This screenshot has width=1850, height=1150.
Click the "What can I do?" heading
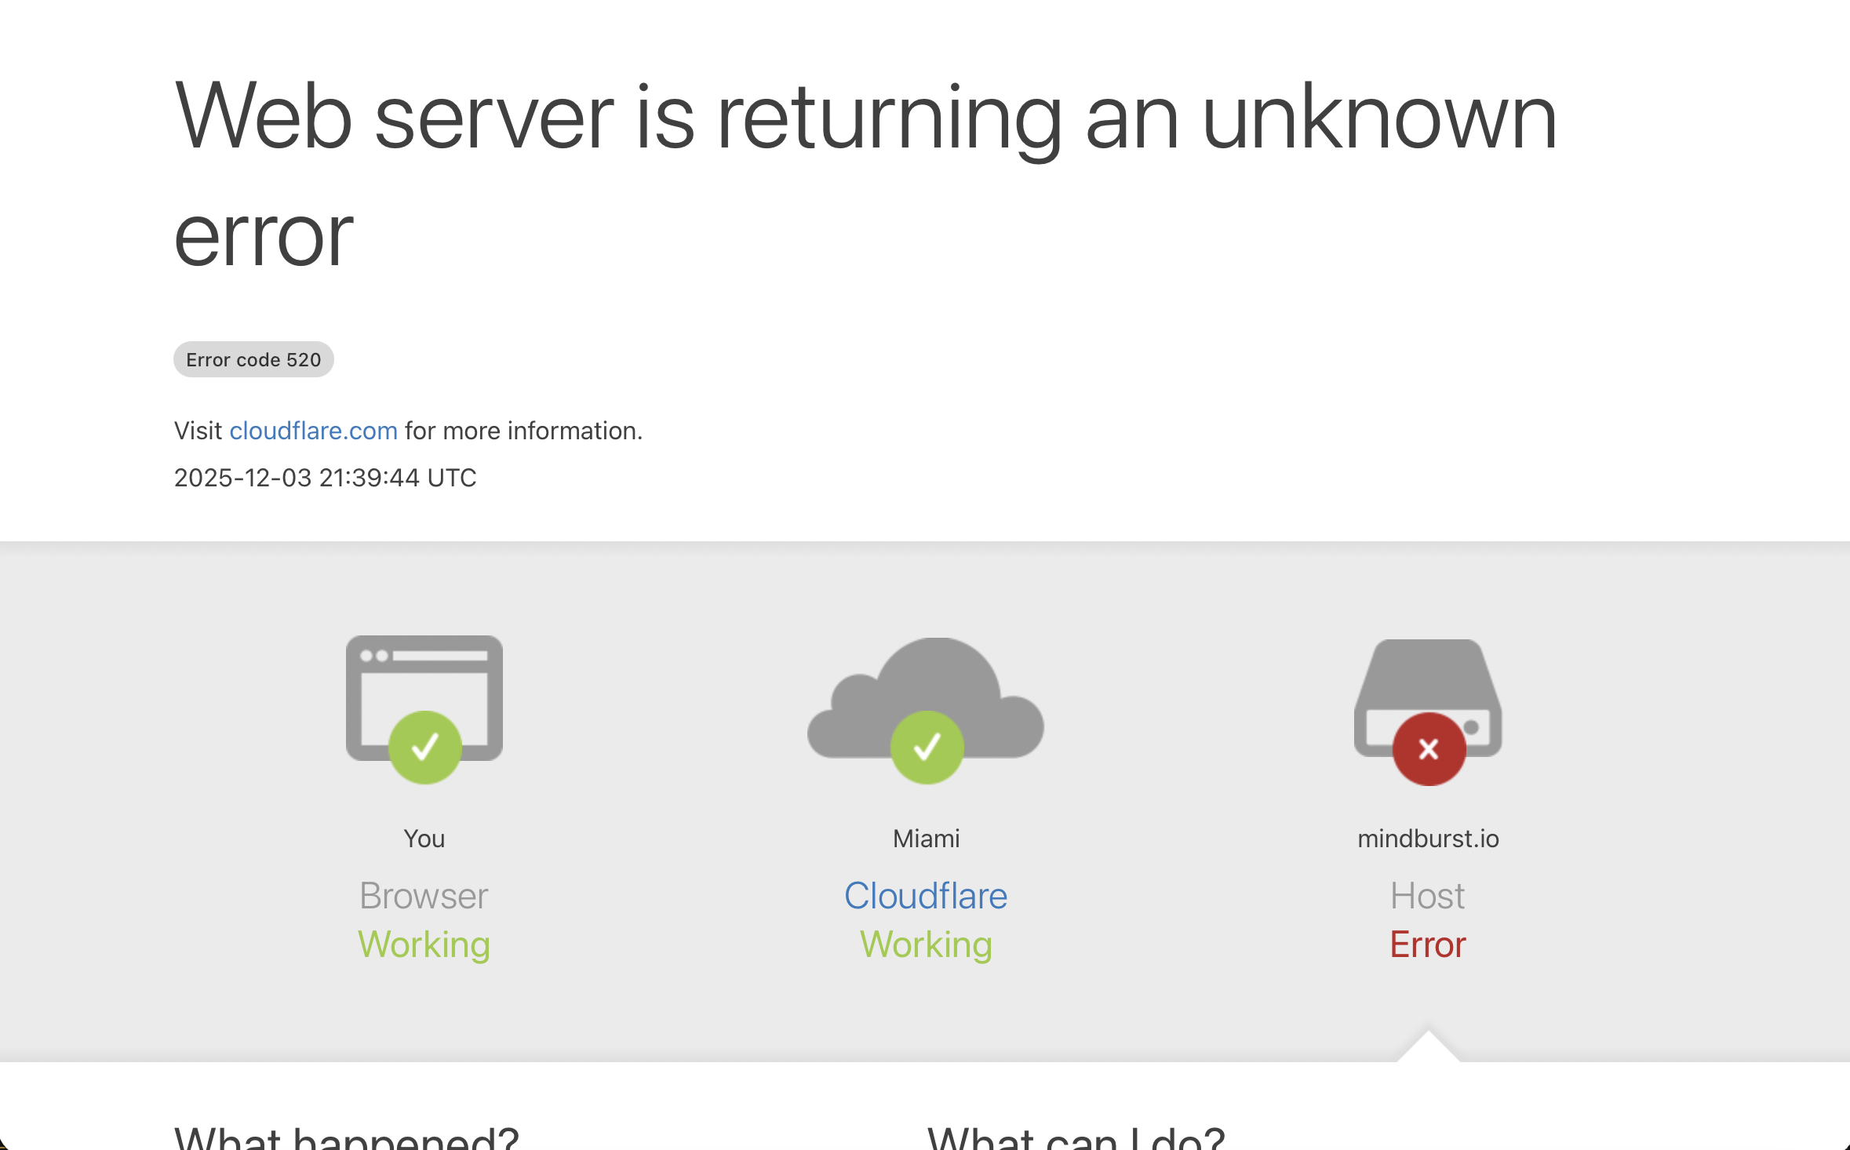1076,1137
